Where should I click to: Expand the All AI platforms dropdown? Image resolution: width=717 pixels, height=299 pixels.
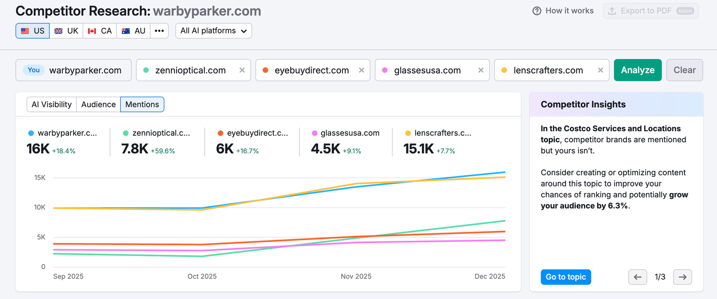coord(214,31)
